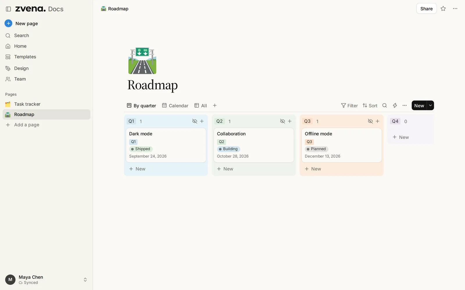This screenshot has width=465, height=290.
Task: Switch to the Calendar view tab
Action: [x=175, y=106]
